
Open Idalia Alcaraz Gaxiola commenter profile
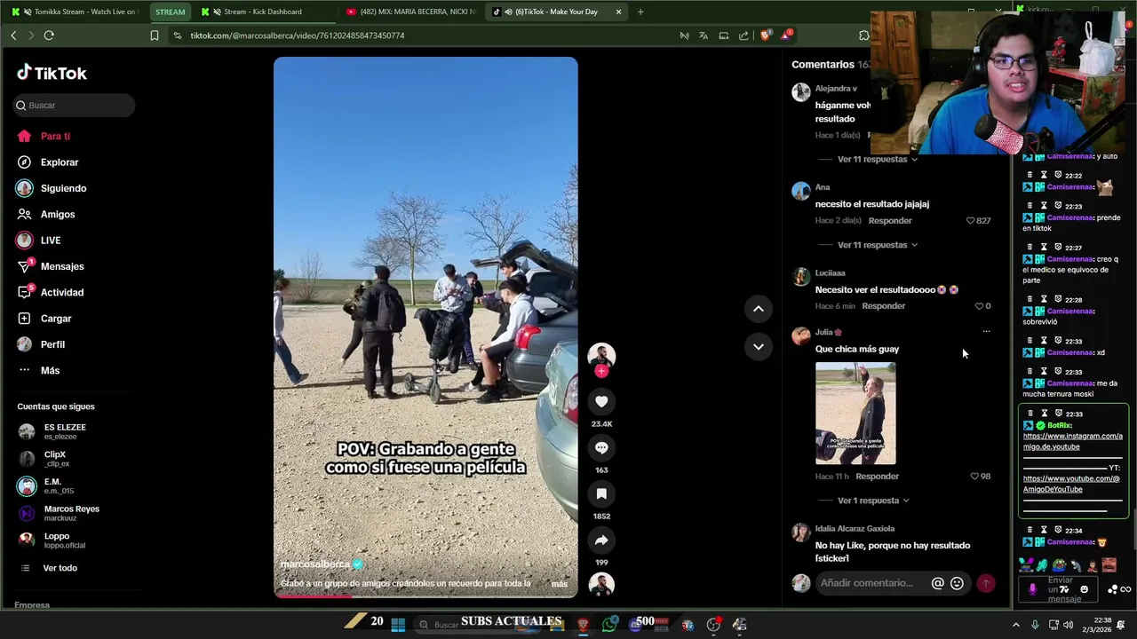(855, 529)
